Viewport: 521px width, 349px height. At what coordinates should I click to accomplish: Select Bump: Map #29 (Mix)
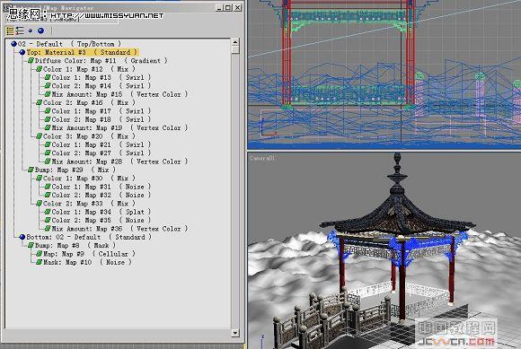click(x=75, y=170)
